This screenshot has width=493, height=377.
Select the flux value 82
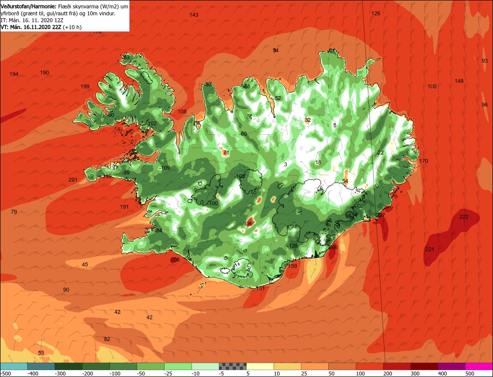pyautogui.click(x=107, y=339)
